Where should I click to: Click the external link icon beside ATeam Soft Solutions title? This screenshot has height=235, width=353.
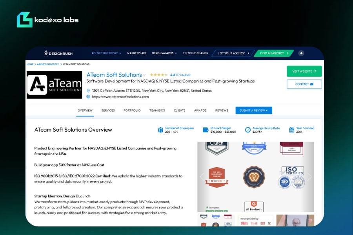pos(144,75)
